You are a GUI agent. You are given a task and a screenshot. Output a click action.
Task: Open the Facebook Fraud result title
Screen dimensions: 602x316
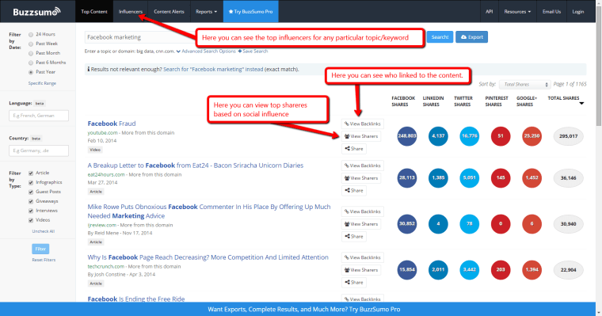pos(112,124)
